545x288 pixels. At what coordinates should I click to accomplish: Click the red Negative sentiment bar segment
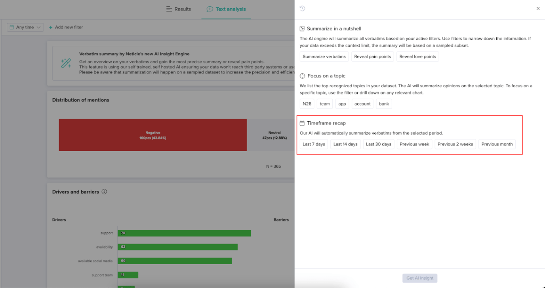tap(152, 135)
